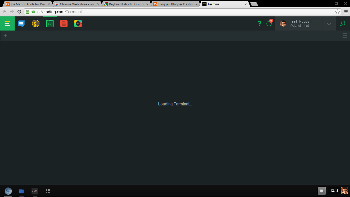The height and width of the screenshot is (197, 350).
Task: Open notifications with red badge 6
Action: 269,23
